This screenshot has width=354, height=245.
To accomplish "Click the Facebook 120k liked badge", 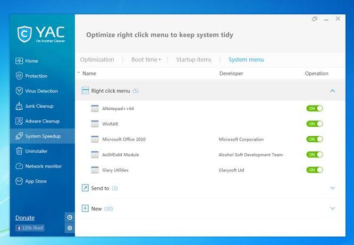I will [x=30, y=228].
